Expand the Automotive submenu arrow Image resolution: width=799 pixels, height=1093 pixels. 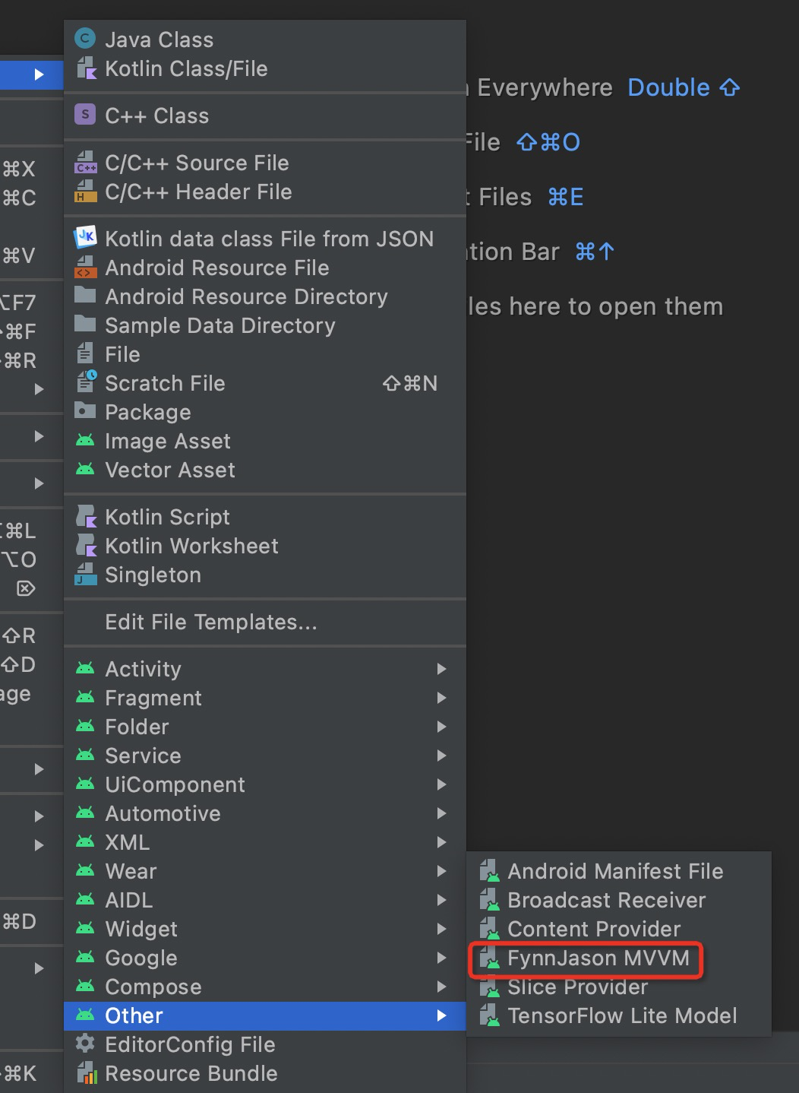441,813
